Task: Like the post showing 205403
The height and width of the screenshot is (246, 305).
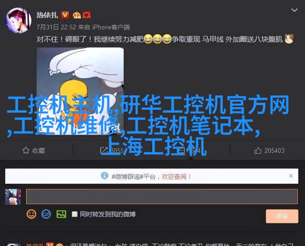Action: point(269,151)
